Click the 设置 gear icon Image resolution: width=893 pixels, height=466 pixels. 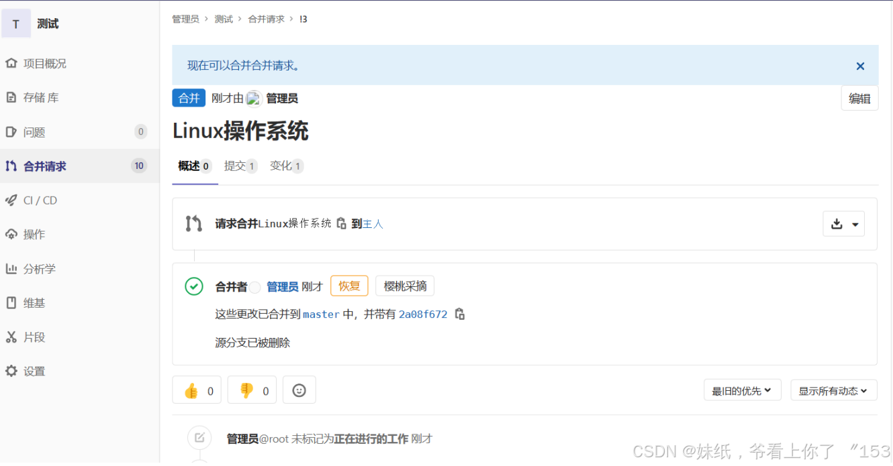click(x=11, y=371)
